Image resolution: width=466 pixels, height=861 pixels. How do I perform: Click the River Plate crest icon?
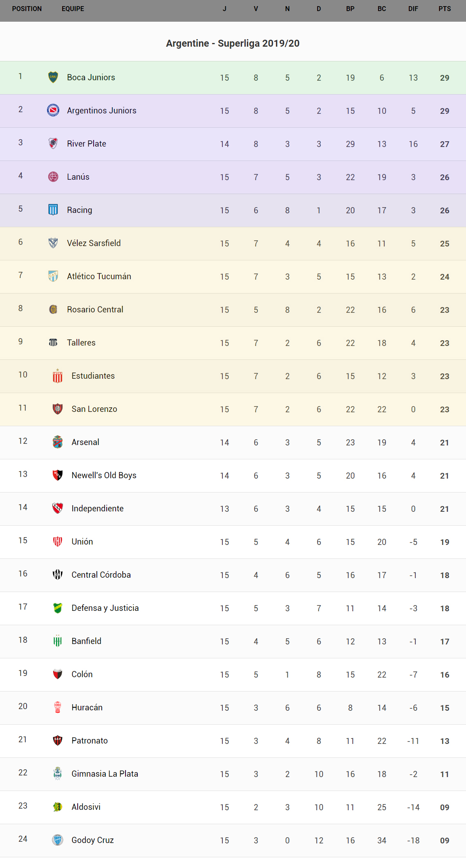53,143
